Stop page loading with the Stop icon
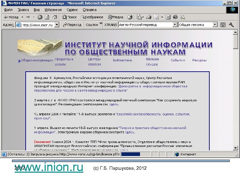240x180 pixels. pos(40,17)
